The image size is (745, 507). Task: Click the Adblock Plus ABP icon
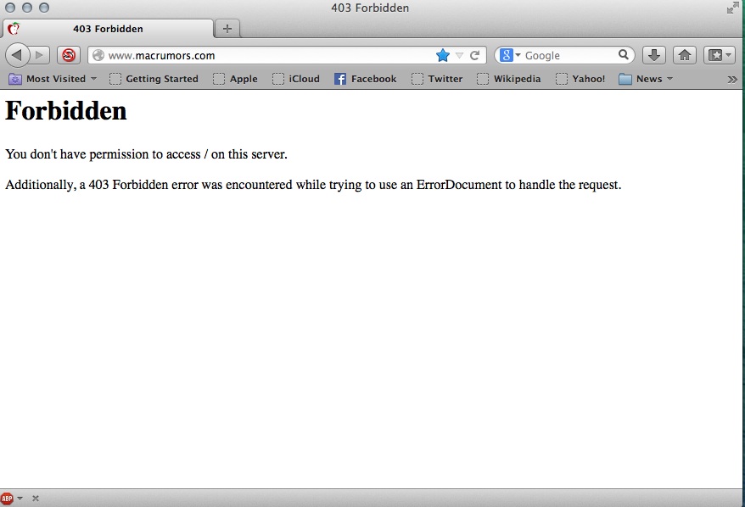pyautogui.click(x=7, y=499)
